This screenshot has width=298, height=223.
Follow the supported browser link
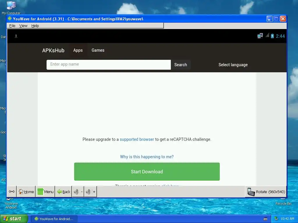(x=137, y=139)
